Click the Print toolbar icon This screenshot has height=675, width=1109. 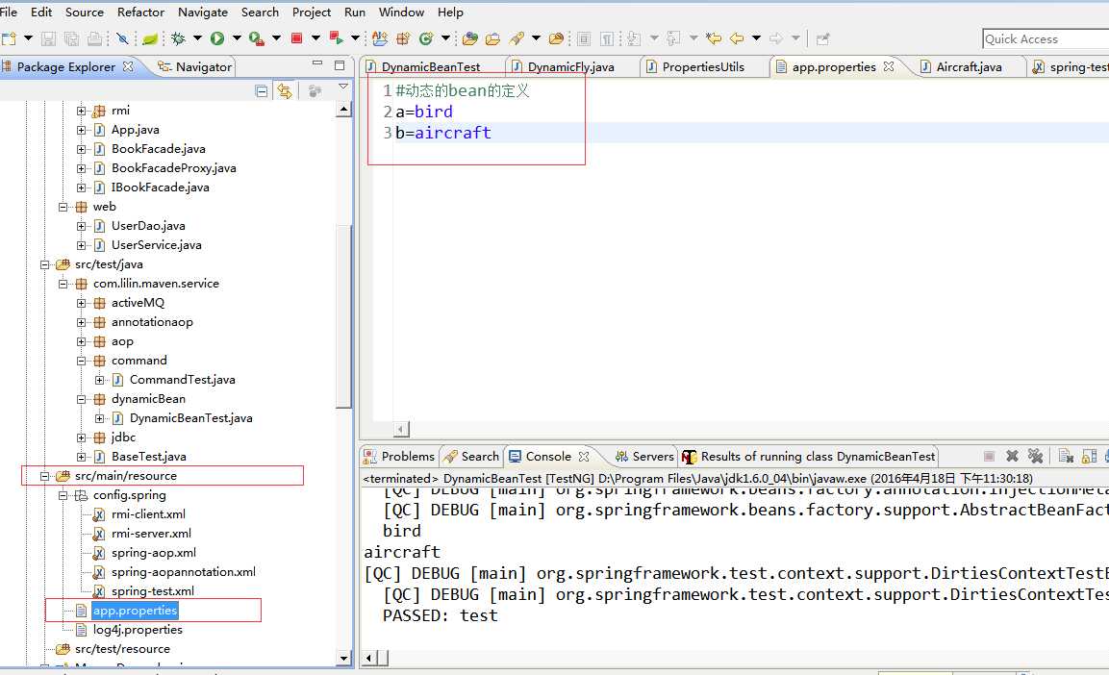click(95, 38)
